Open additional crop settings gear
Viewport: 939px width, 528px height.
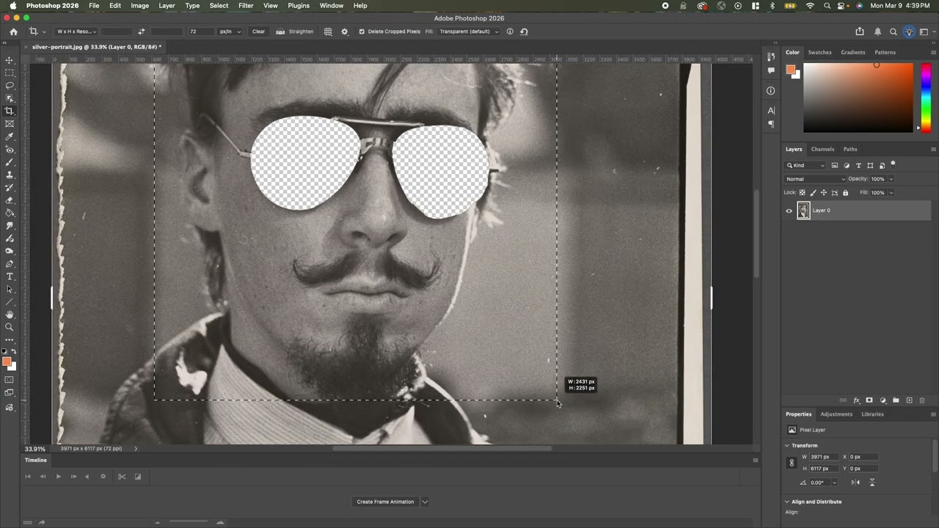click(x=345, y=32)
